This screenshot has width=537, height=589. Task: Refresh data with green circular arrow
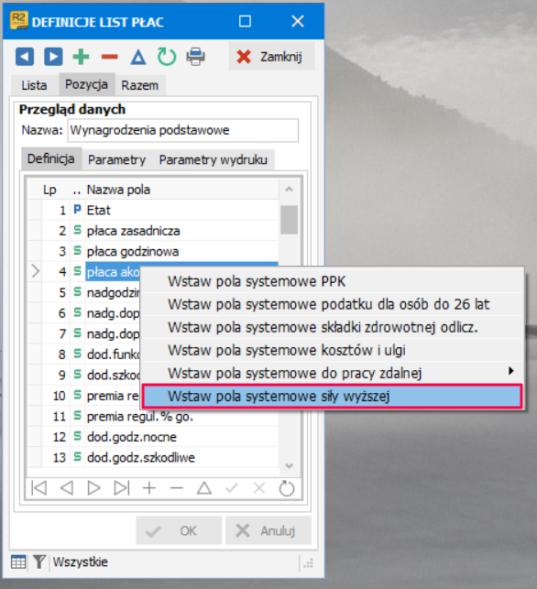[167, 57]
